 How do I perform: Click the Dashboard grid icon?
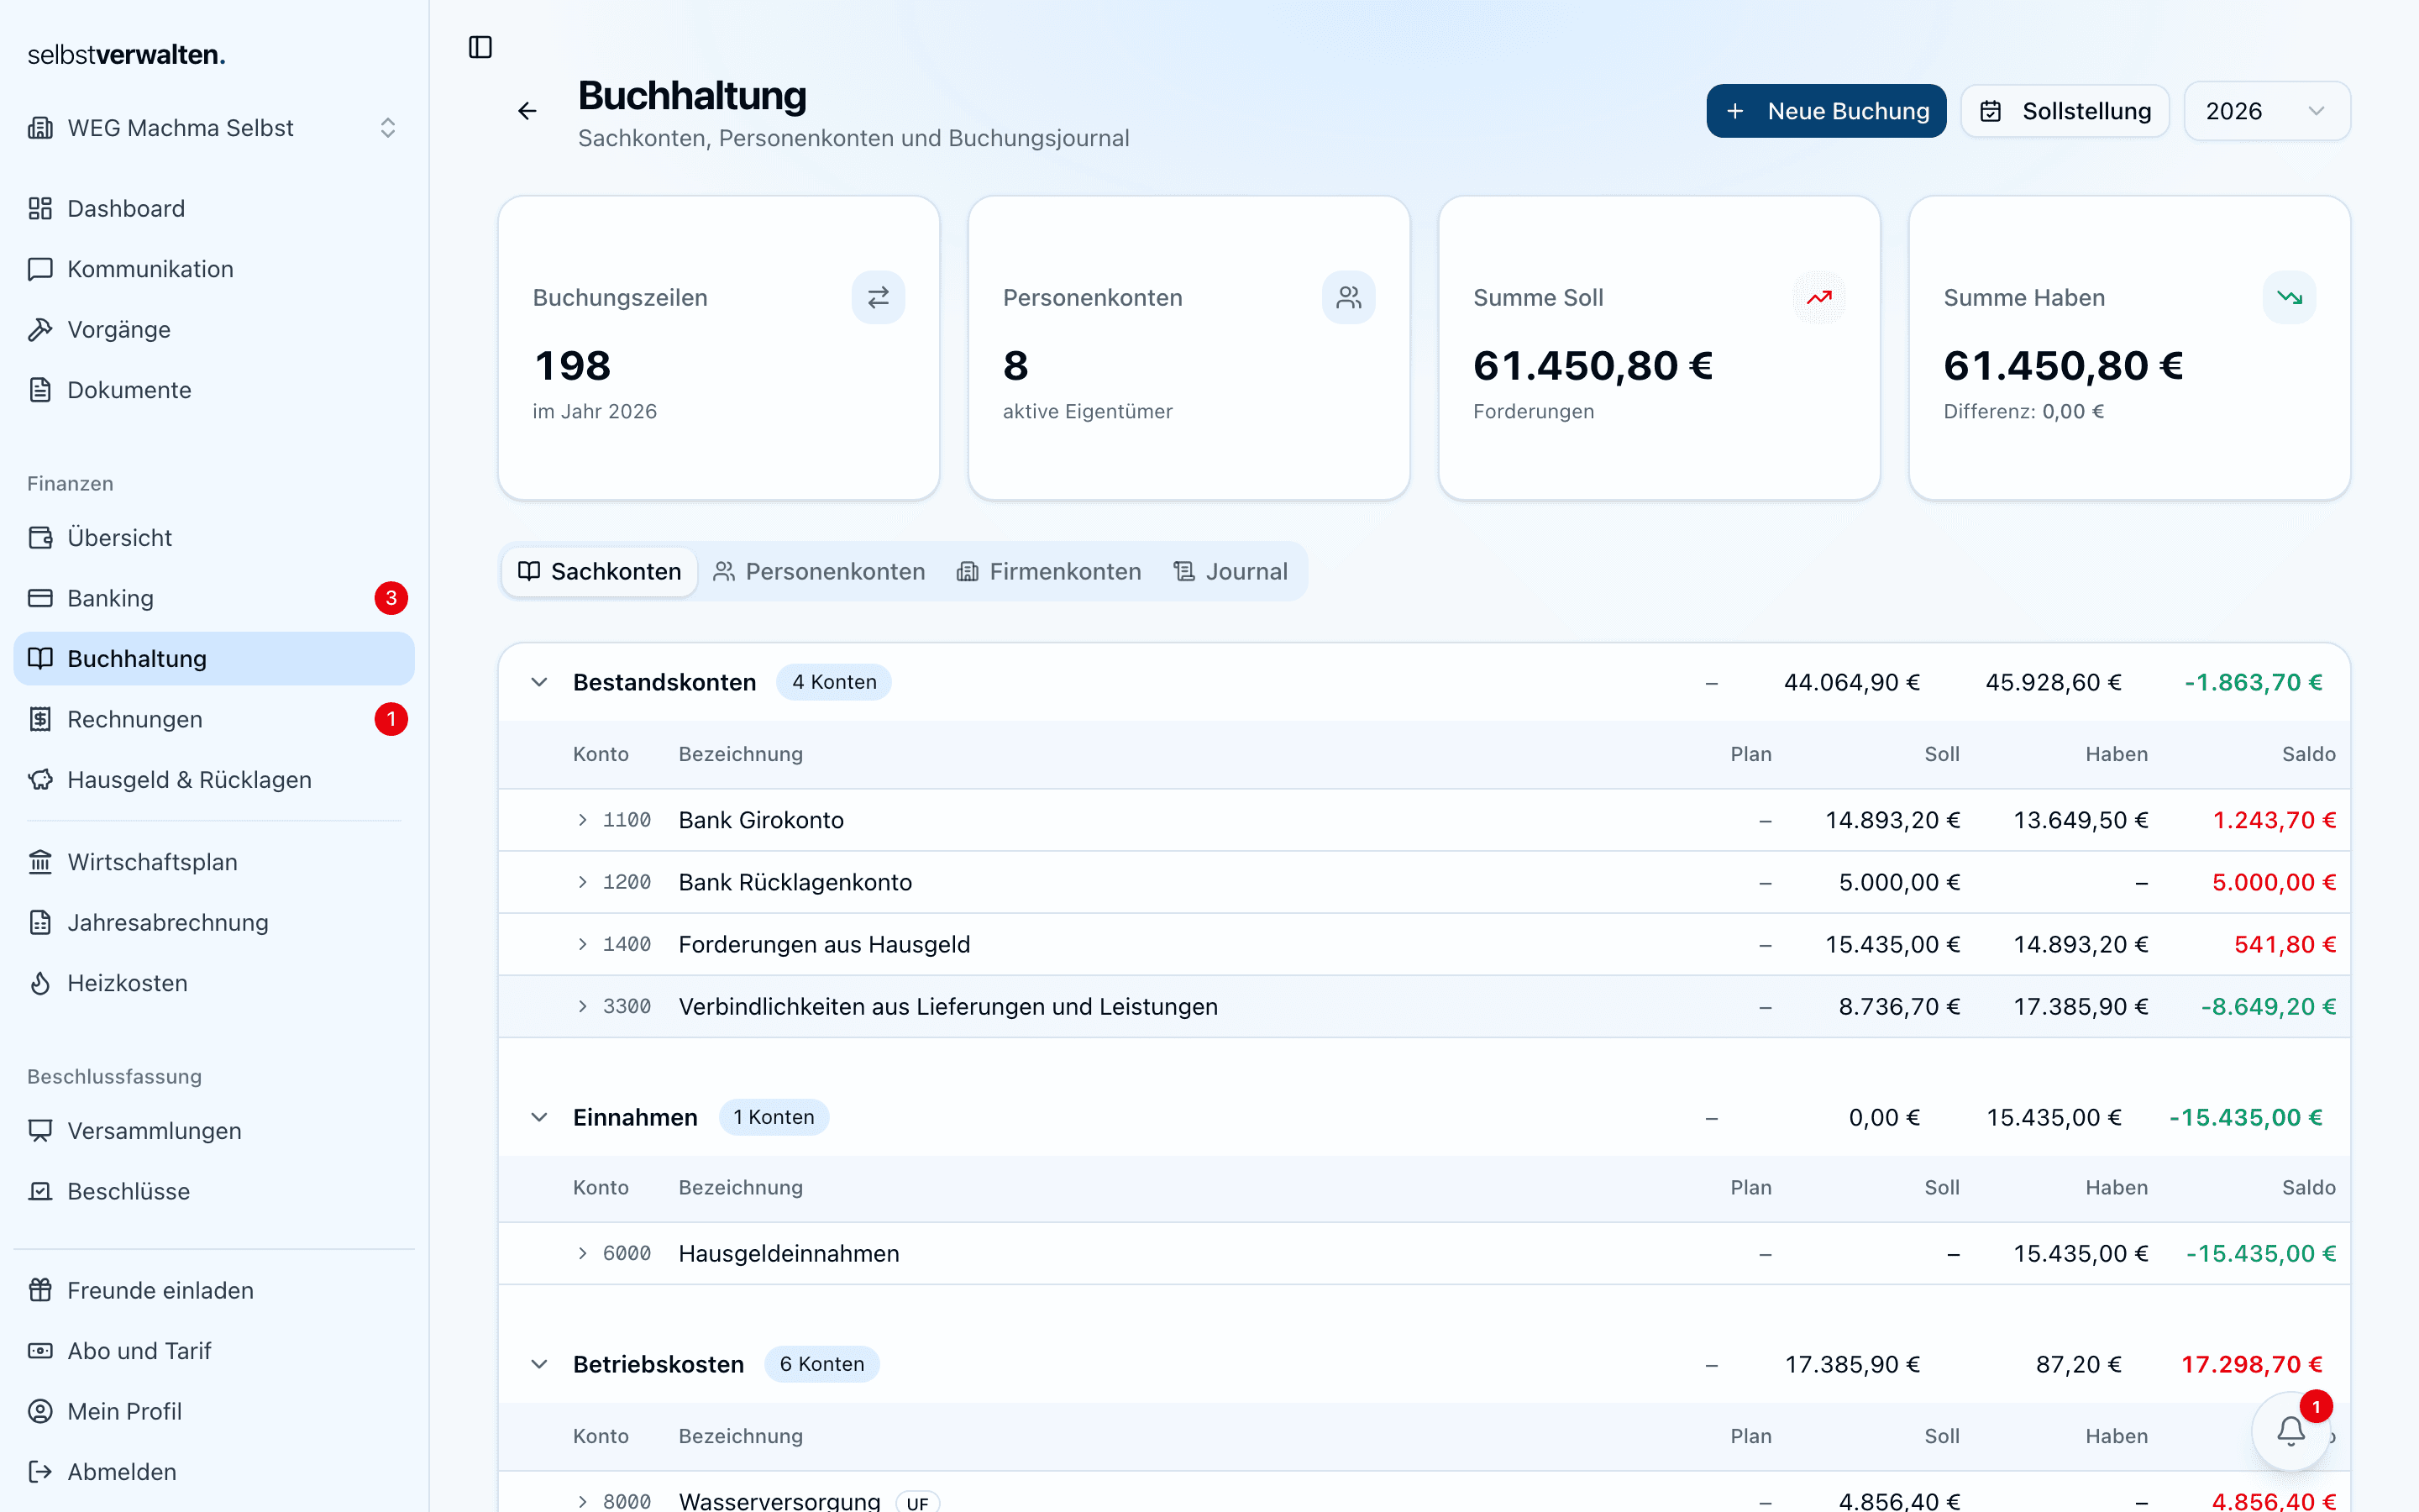(x=40, y=208)
